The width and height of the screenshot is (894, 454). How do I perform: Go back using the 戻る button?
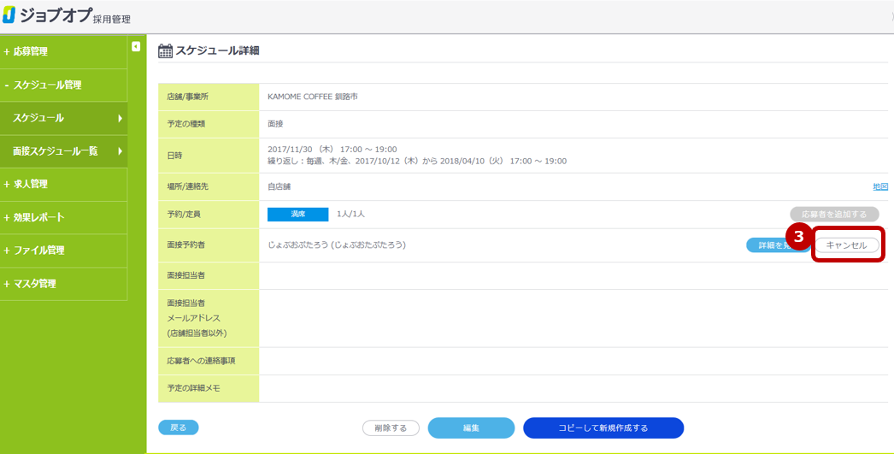pos(178,427)
